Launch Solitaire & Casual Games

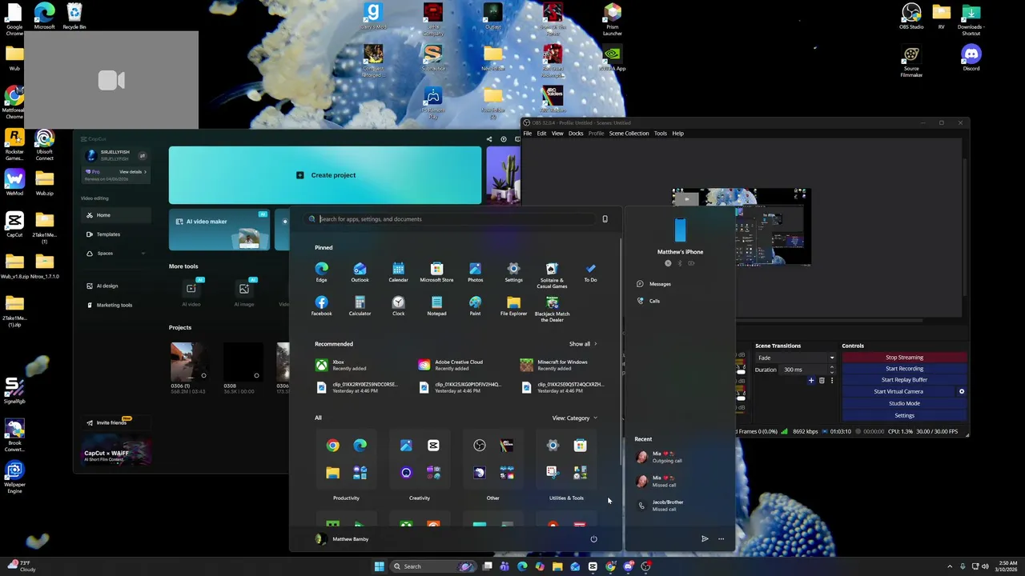click(x=552, y=274)
